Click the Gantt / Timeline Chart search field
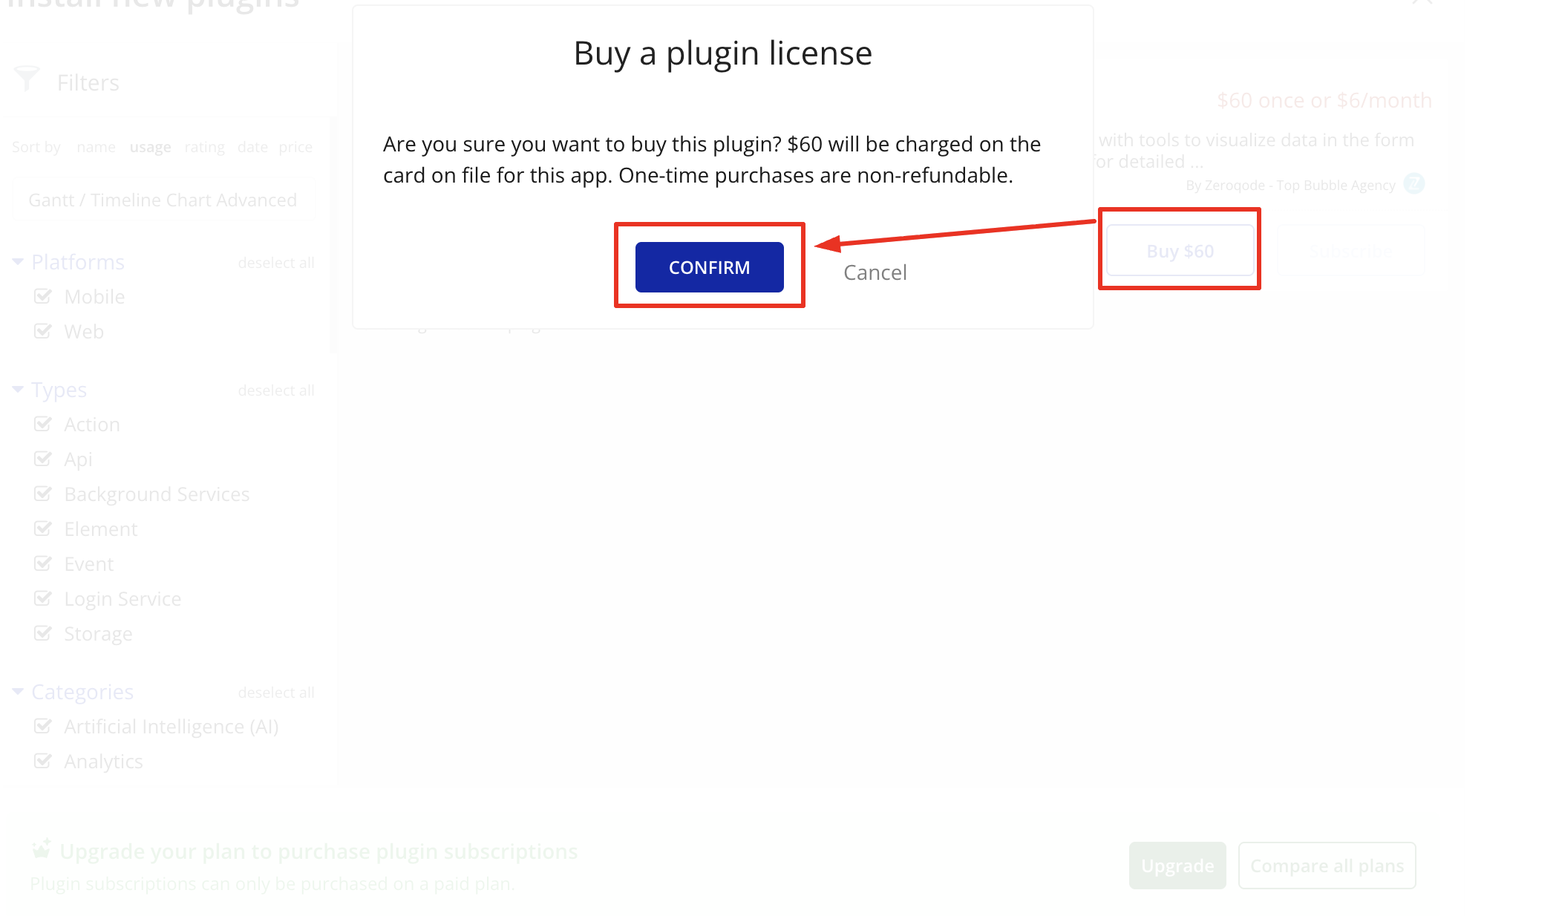Screen dimensions: 1559x916 coord(163,200)
